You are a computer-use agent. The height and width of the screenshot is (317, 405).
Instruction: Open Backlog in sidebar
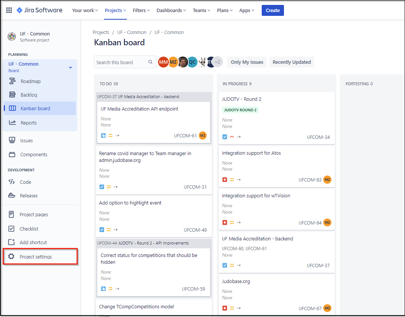point(40,95)
